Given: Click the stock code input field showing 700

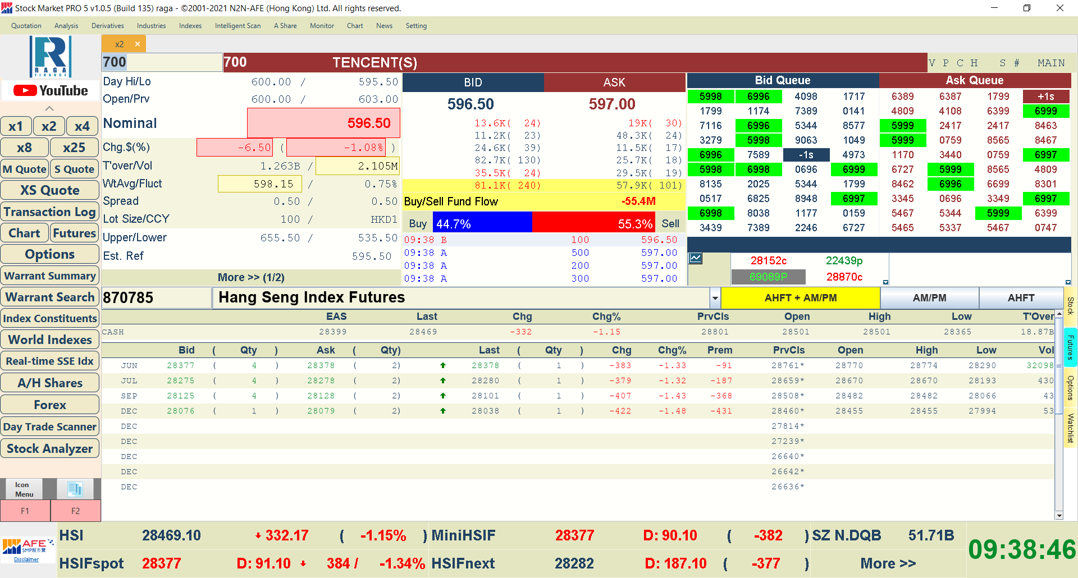Looking at the screenshot, I should point(162,62).
